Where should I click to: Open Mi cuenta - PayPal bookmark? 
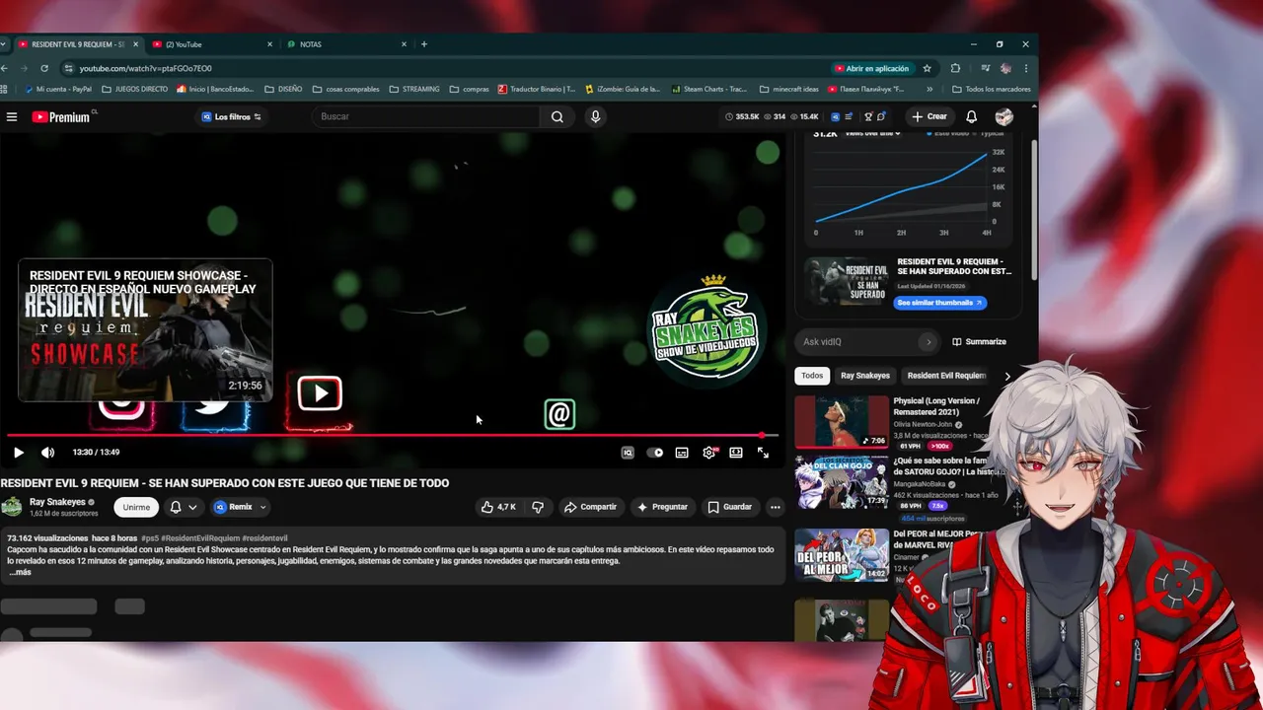[57, 89]
